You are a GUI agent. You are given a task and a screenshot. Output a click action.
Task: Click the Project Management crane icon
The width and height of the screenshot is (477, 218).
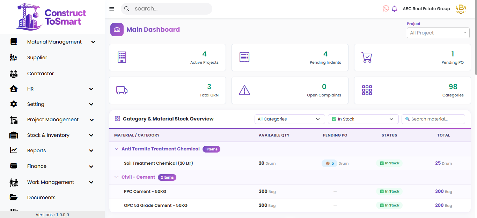14,120
